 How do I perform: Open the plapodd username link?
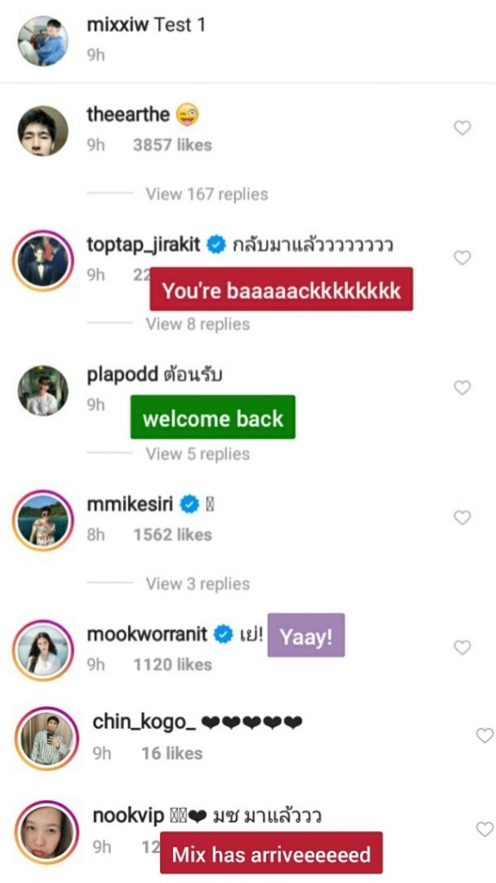tap(122, 375)
